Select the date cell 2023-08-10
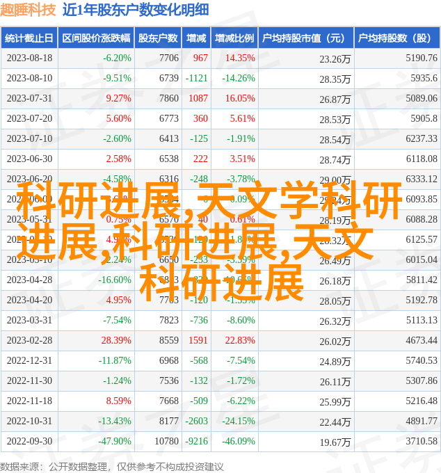Viewport: 441px width, 473px height. (x=29, y=78)
